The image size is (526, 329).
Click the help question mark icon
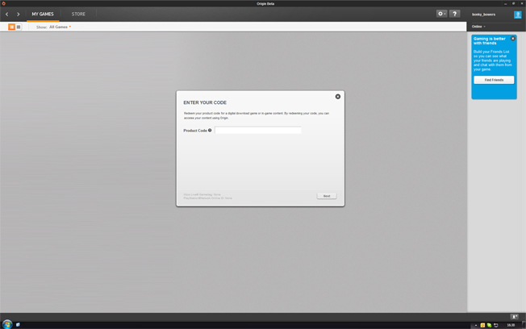tap(454, 14)
